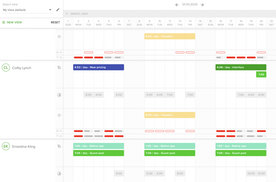The image size is (276, 182).
Task: Open Native app bar starting March 16
Action: 241,146
